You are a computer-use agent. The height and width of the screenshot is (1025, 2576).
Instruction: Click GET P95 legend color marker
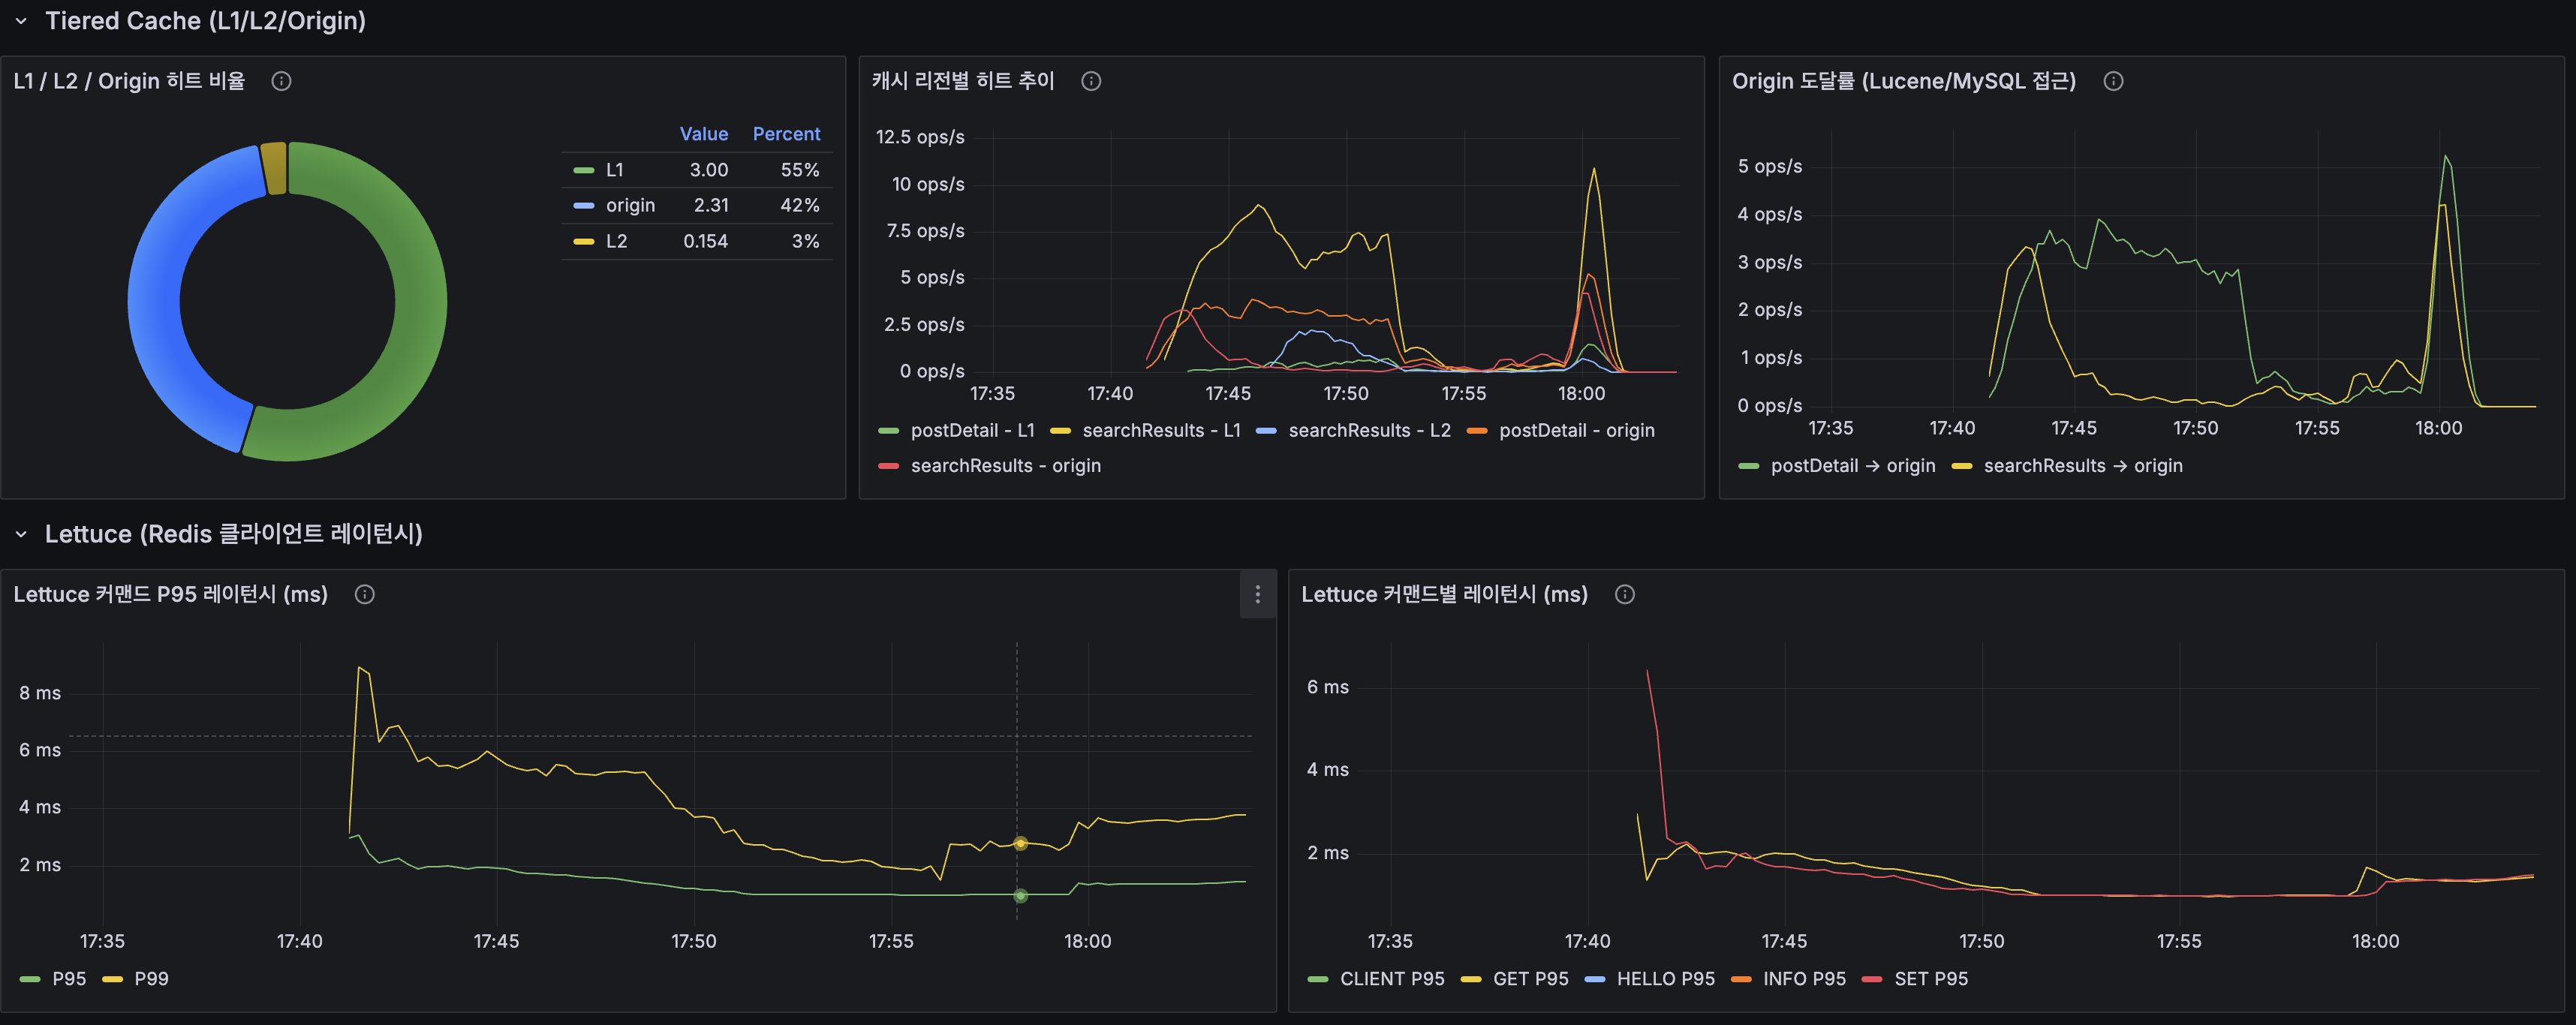point(1470,979)
